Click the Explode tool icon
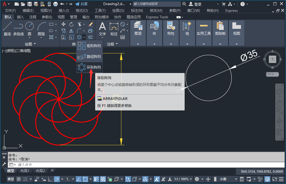 [90, 31]
